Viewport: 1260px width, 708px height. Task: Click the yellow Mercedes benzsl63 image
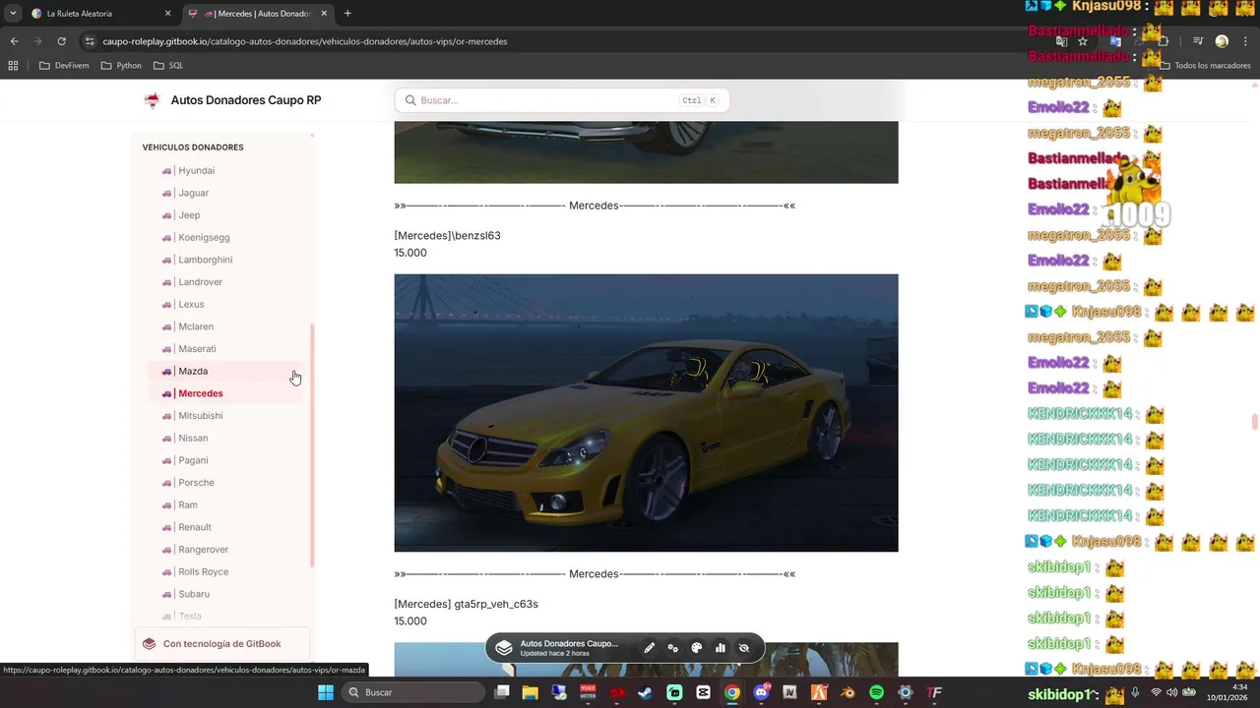click(646, 413)
